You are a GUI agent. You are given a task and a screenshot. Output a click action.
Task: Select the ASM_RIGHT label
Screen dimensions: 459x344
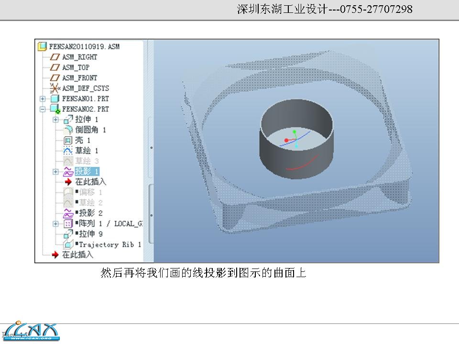(79, 57)
